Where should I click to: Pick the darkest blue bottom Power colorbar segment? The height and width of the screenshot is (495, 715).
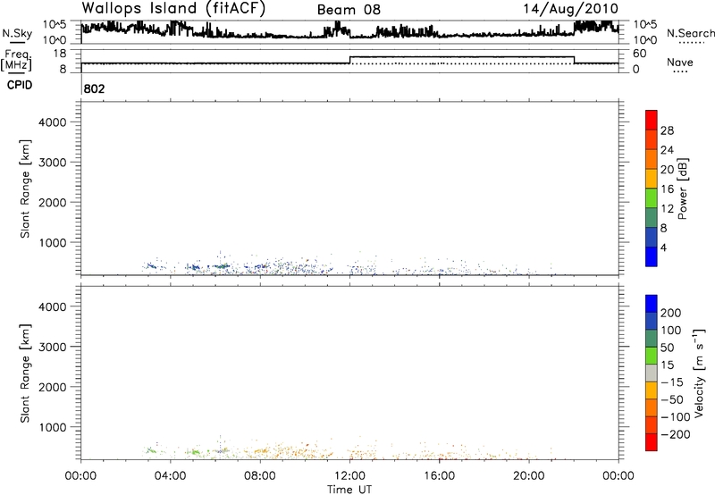652,256
